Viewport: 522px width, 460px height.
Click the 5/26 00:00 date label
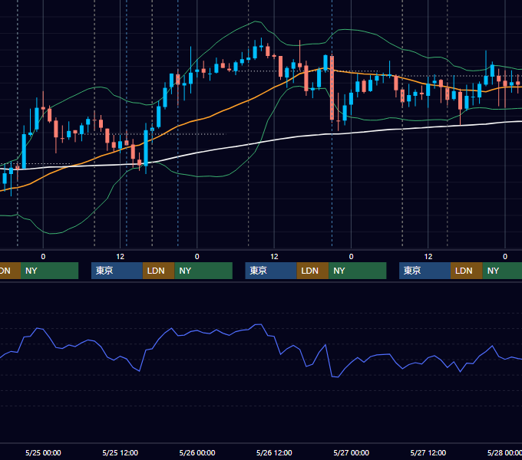tap(197, 452)
